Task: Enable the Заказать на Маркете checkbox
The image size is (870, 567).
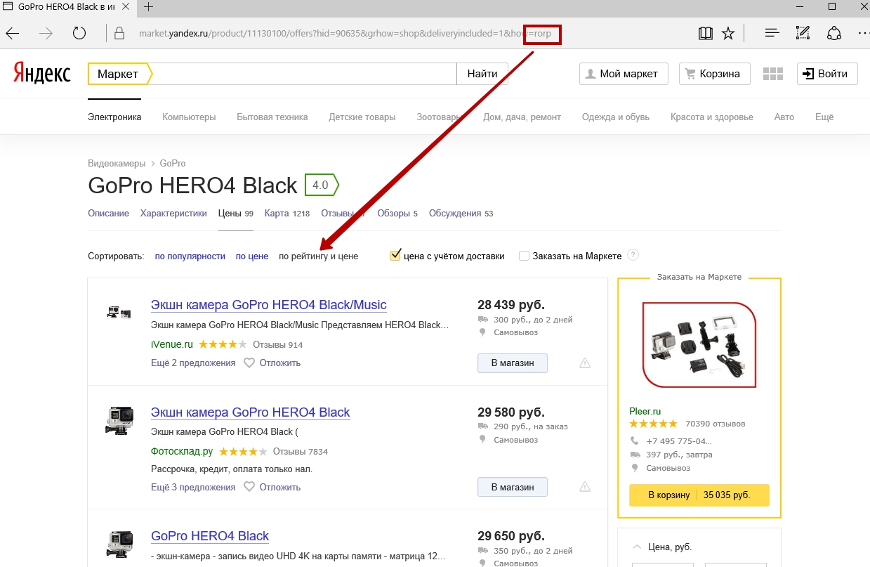Action: [524, 256]
